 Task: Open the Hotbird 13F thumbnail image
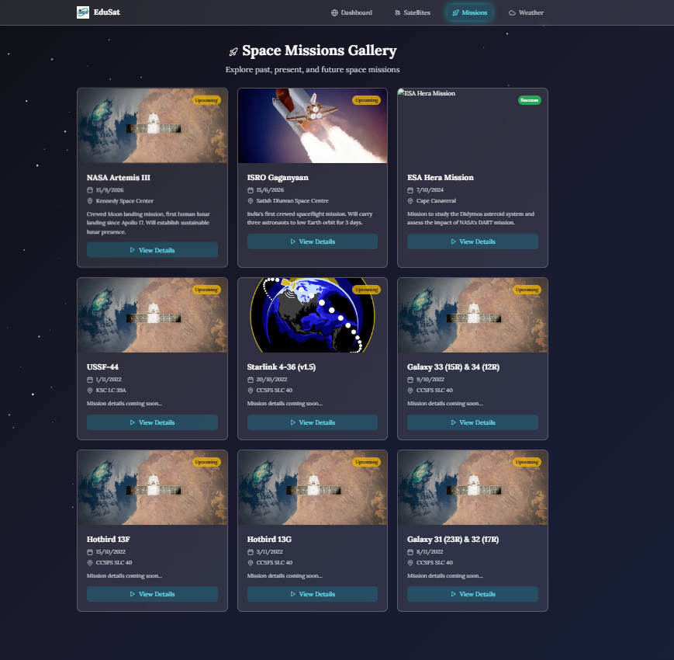click(152, 488)
